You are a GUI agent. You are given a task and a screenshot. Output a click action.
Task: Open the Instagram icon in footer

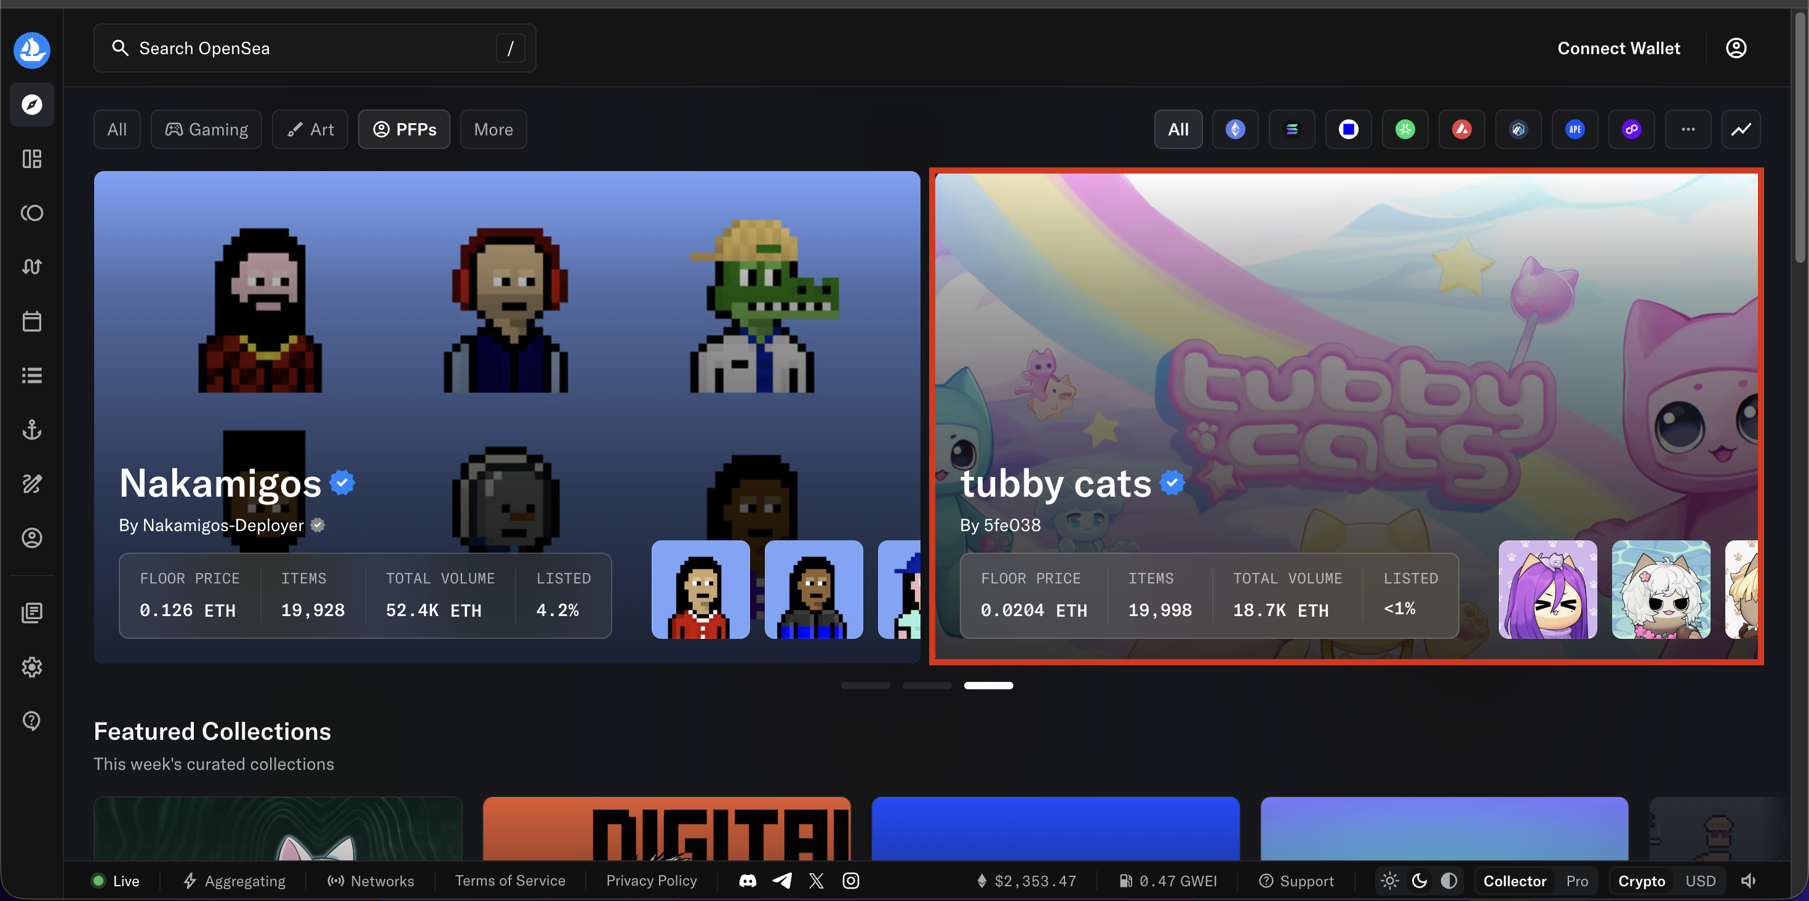pyautogui.click(x=850, y=881)
